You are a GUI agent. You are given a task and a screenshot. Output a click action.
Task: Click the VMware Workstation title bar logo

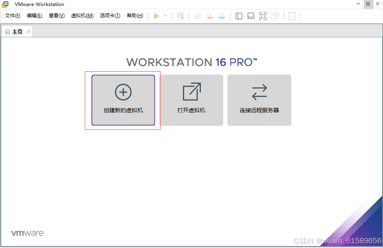5,4
